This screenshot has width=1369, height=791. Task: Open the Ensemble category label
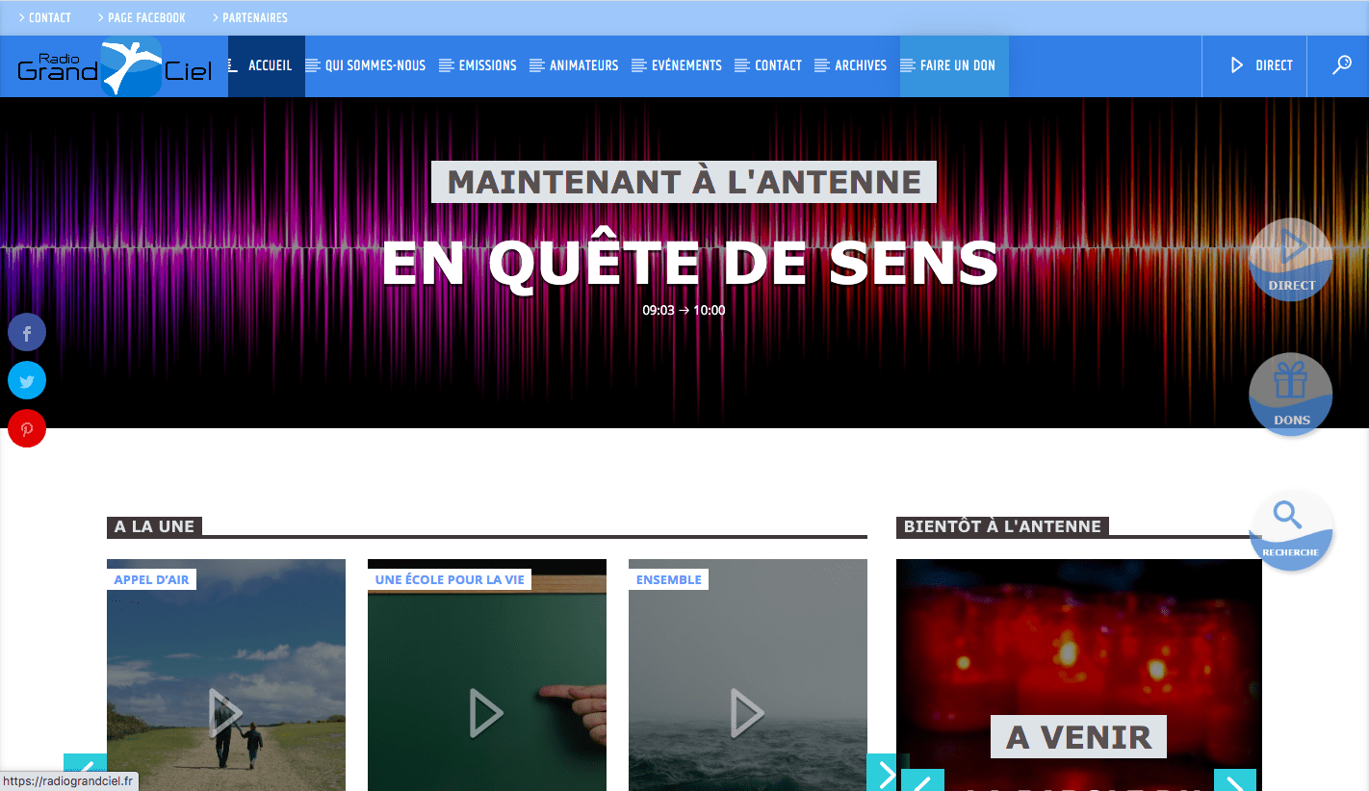[x=668, y=579]
